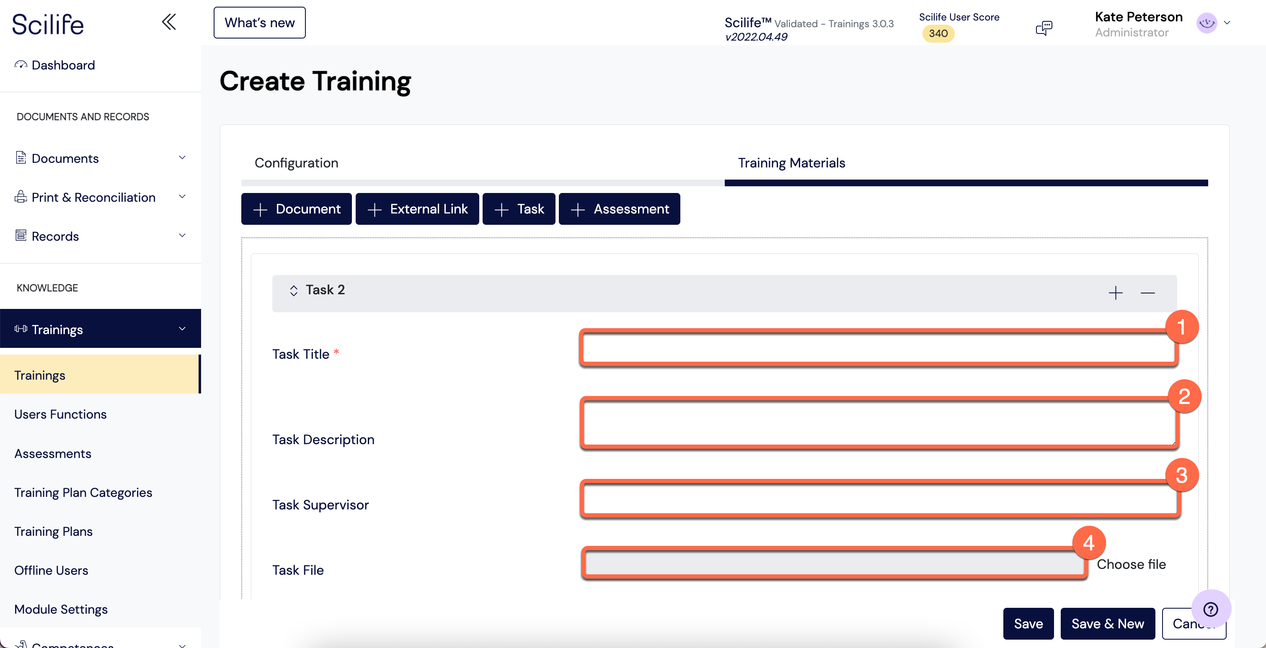
Task: Click the Scilife logo
Action: pyautogui.click(x=48, y=25)
